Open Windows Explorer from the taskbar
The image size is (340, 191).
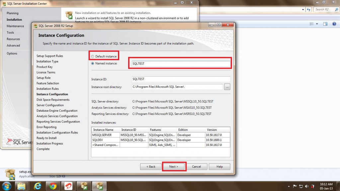pyautogui.click(x=22, y=185)
